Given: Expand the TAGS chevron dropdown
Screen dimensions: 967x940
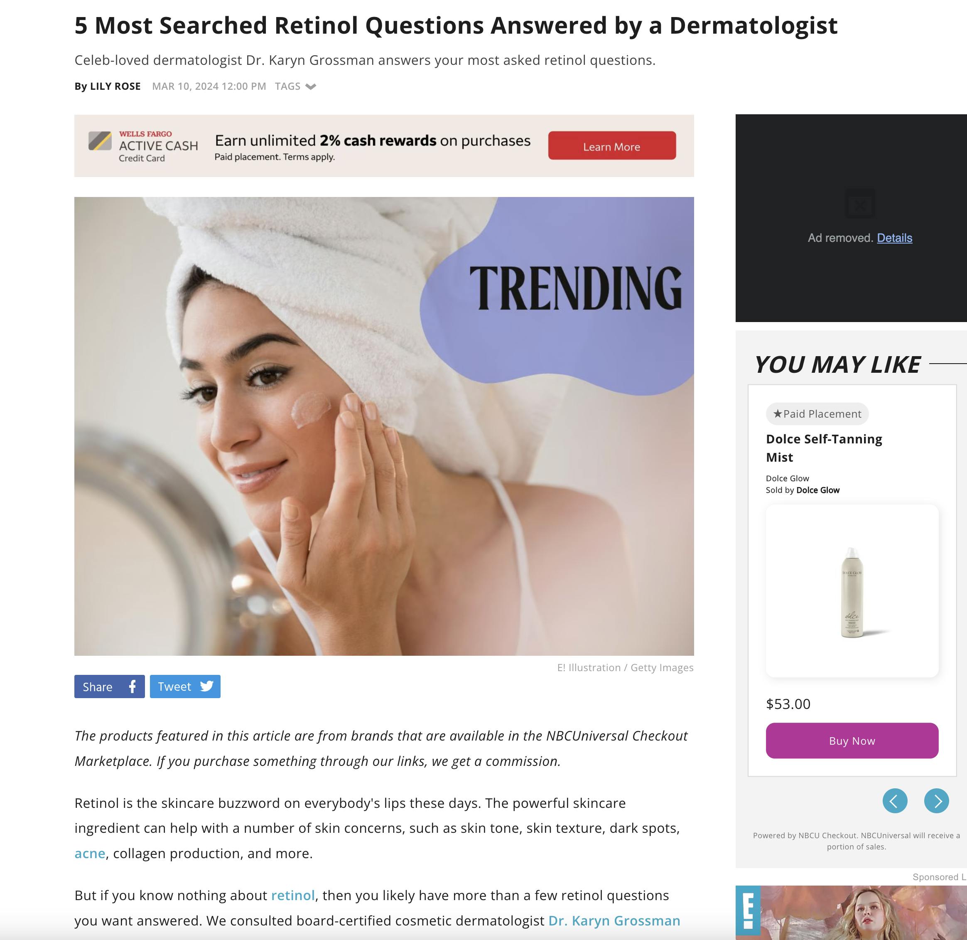Looking at the screenshot, I should (x=310, y=86).
